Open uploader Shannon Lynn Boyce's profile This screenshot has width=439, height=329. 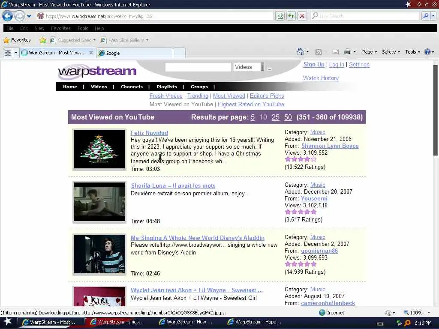pyautogui.click(x=330, y=146)
